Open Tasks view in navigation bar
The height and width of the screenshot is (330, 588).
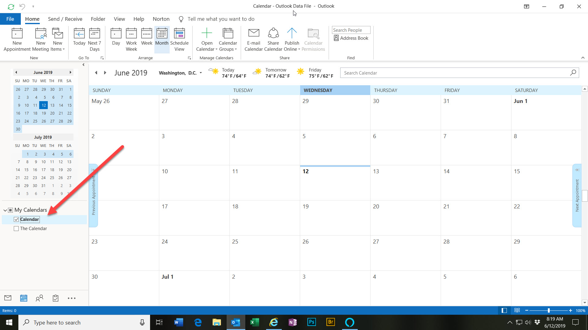pyautogui.click(x=55, y=298)
